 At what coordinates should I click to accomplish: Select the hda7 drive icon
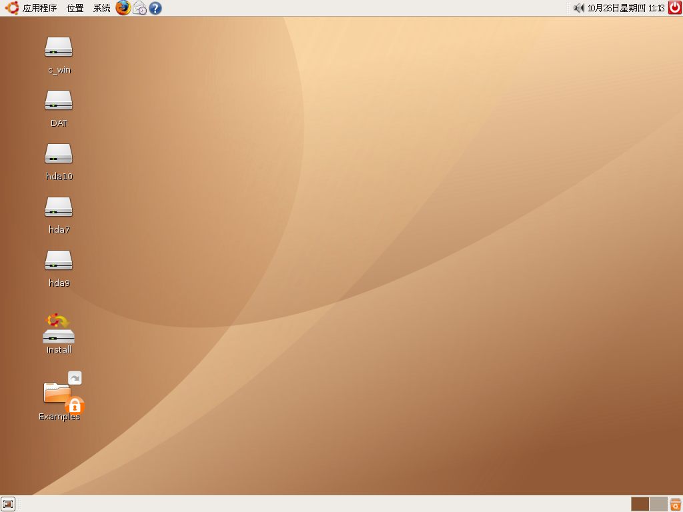click(59, 207)
